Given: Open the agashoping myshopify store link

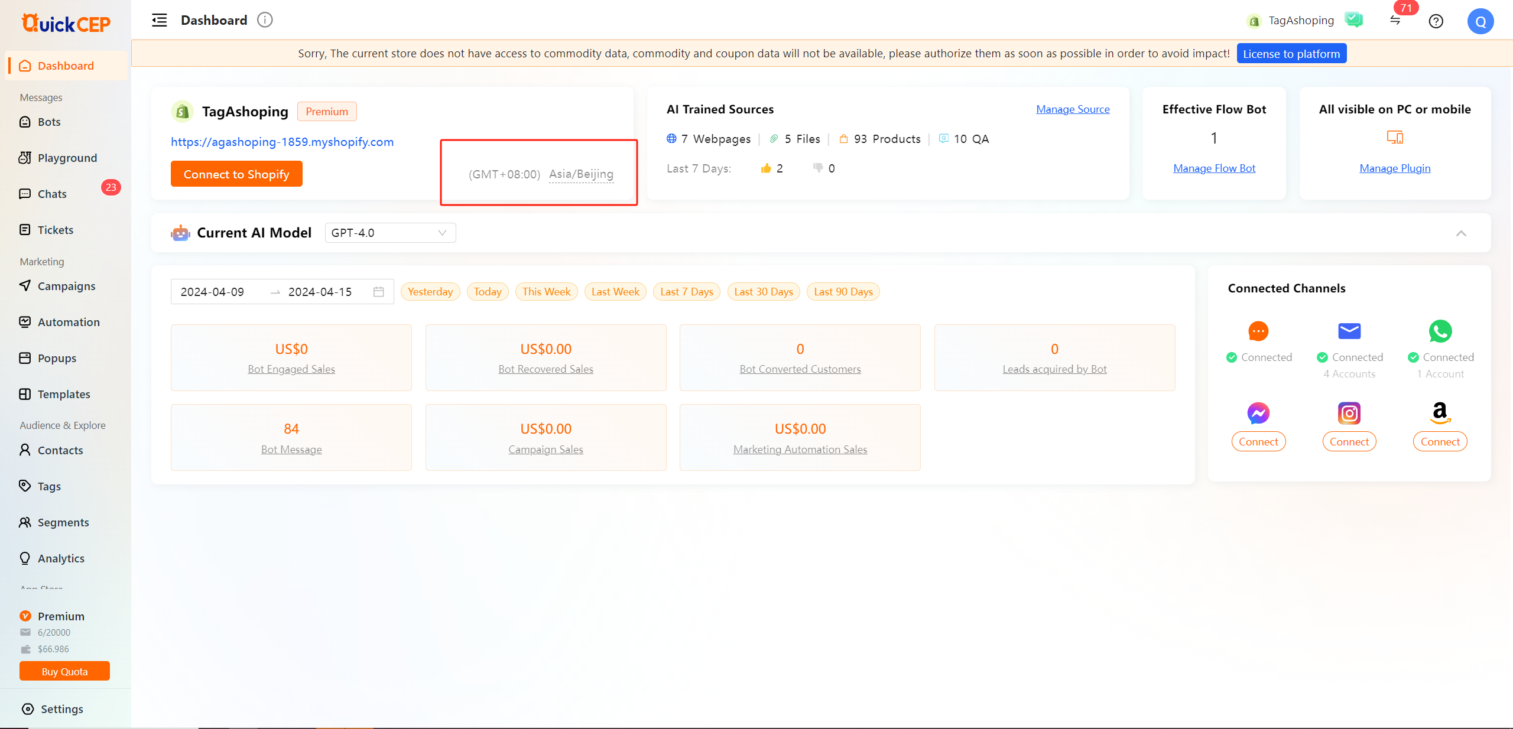Looking at the screenshot, I should coord(282,142).
